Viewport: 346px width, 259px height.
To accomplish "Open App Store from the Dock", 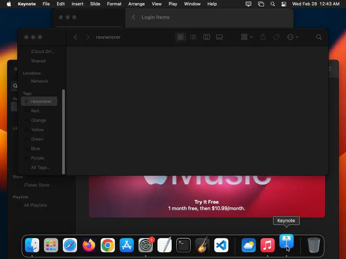I will [x=127, y=245].
